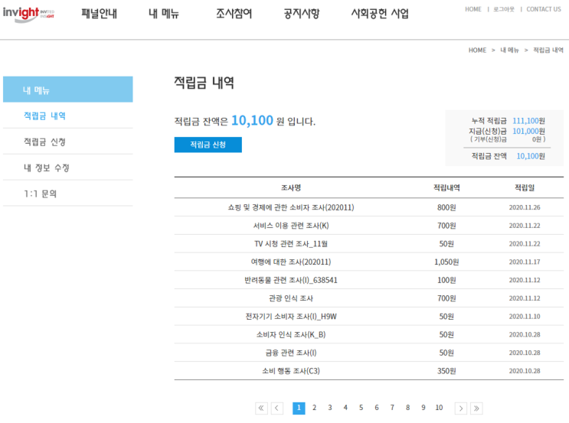The height and width of the screenshot is (423, 569).
Task: Click the 800원 amount cell
Action: [x=446, y=207]
